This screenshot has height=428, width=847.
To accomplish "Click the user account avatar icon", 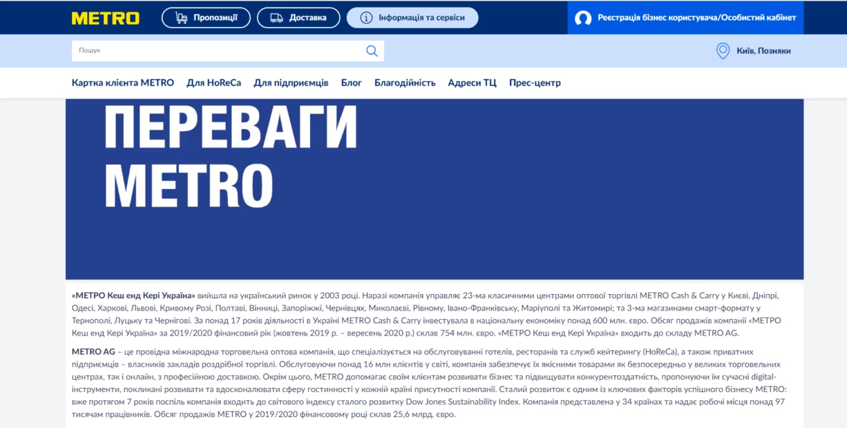I will (583, 18).
